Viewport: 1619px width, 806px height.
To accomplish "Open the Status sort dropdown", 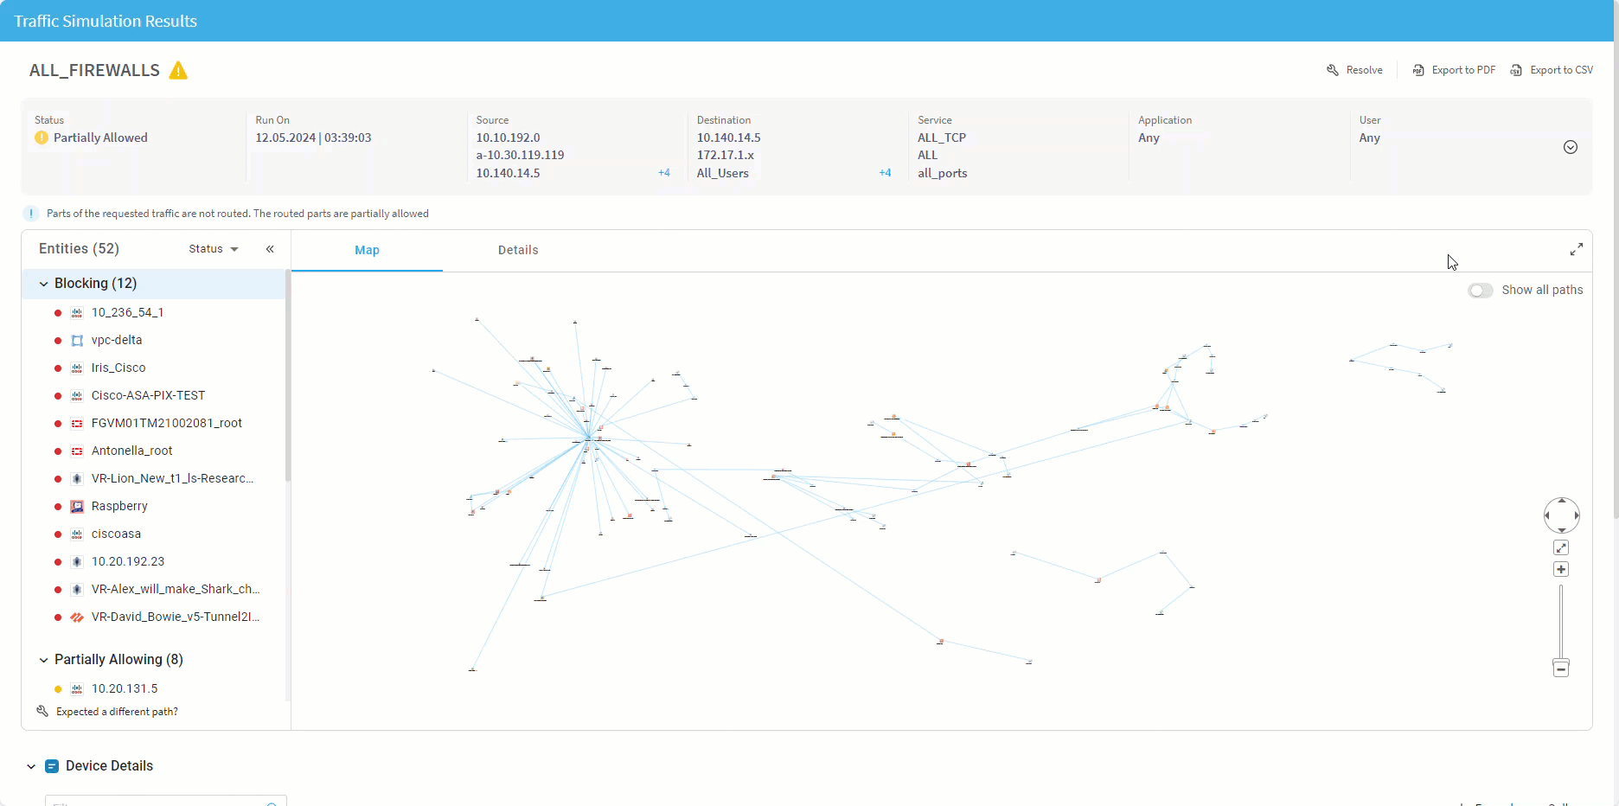I will pos(214,249).
